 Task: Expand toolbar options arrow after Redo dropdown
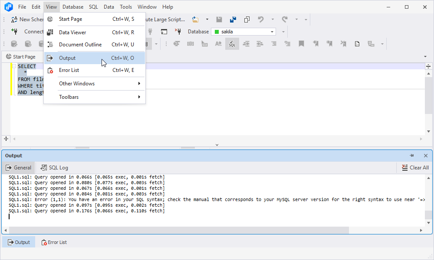306,19
